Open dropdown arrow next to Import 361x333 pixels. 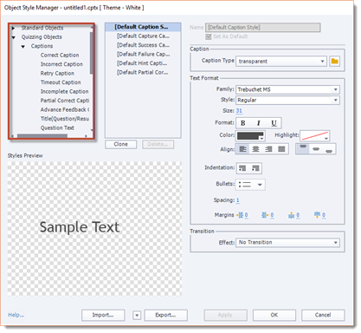point(137,315)
